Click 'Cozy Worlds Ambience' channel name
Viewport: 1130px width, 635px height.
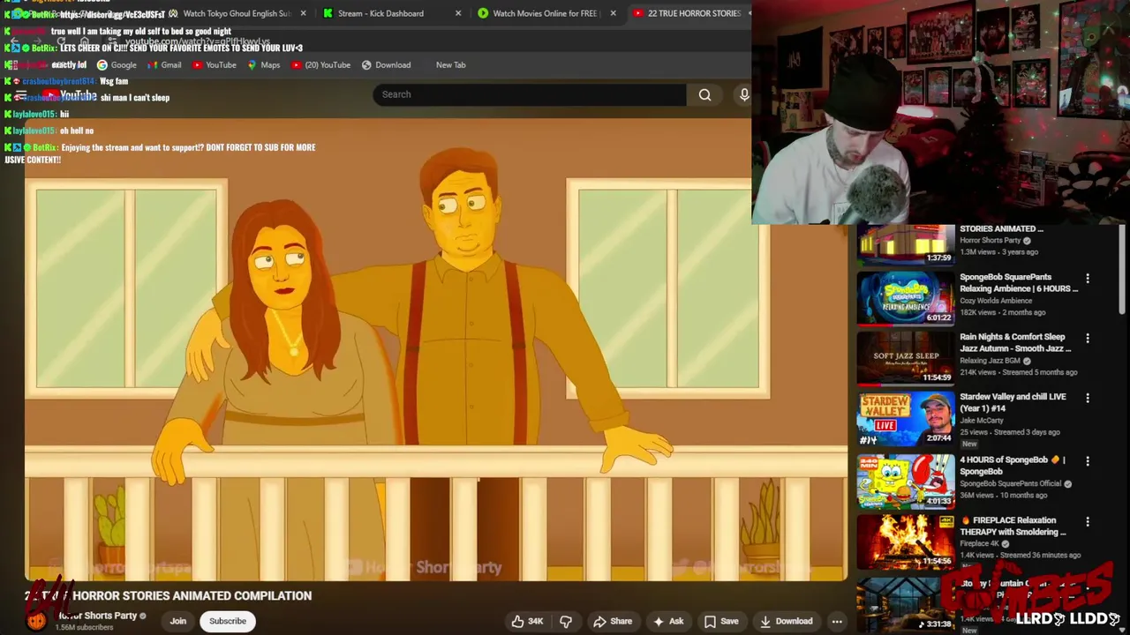[996, 301]
